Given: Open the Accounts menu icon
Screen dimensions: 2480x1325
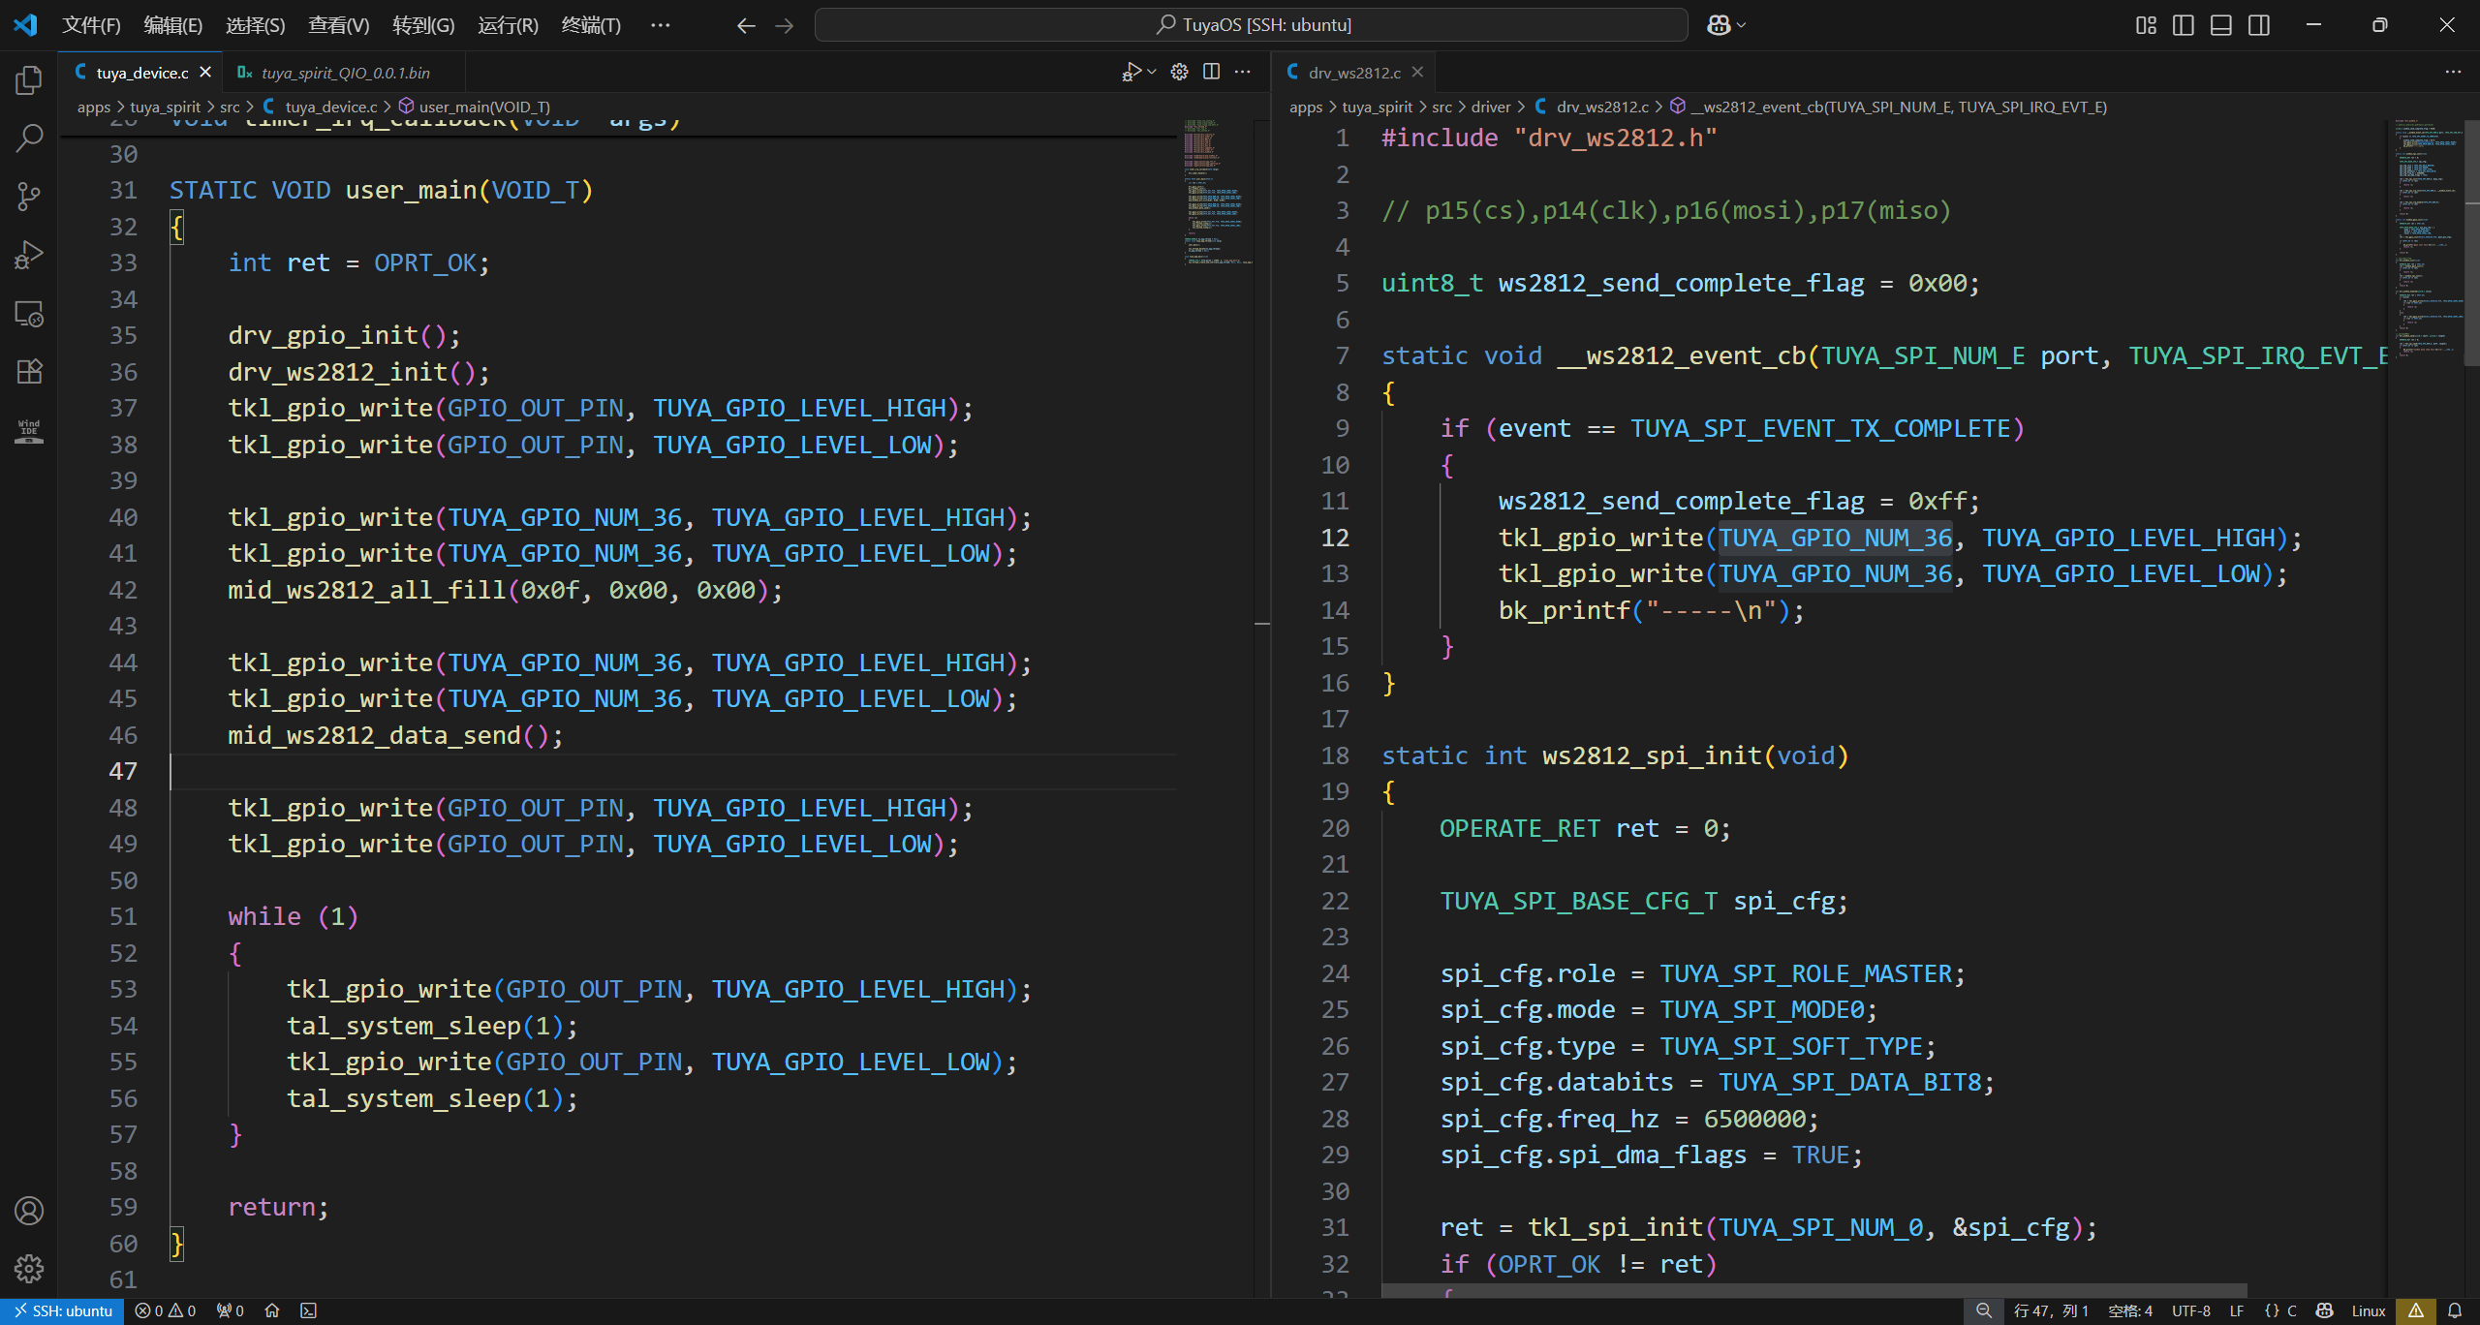Looking at the screenshot, I should click(x=29, y=1211).
